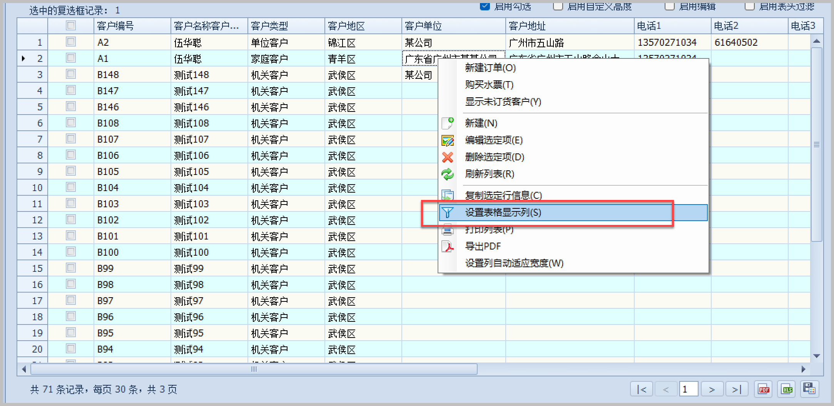Viewport: 834px width, 406px height.
Task: Click cell B99
Action: pyautogui.click(x=132, y=268)
